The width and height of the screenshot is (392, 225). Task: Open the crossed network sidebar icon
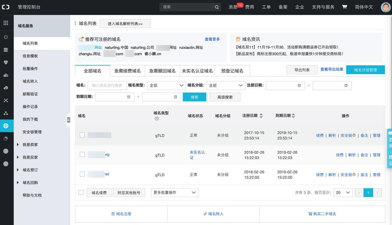click(x=6, y=100)
